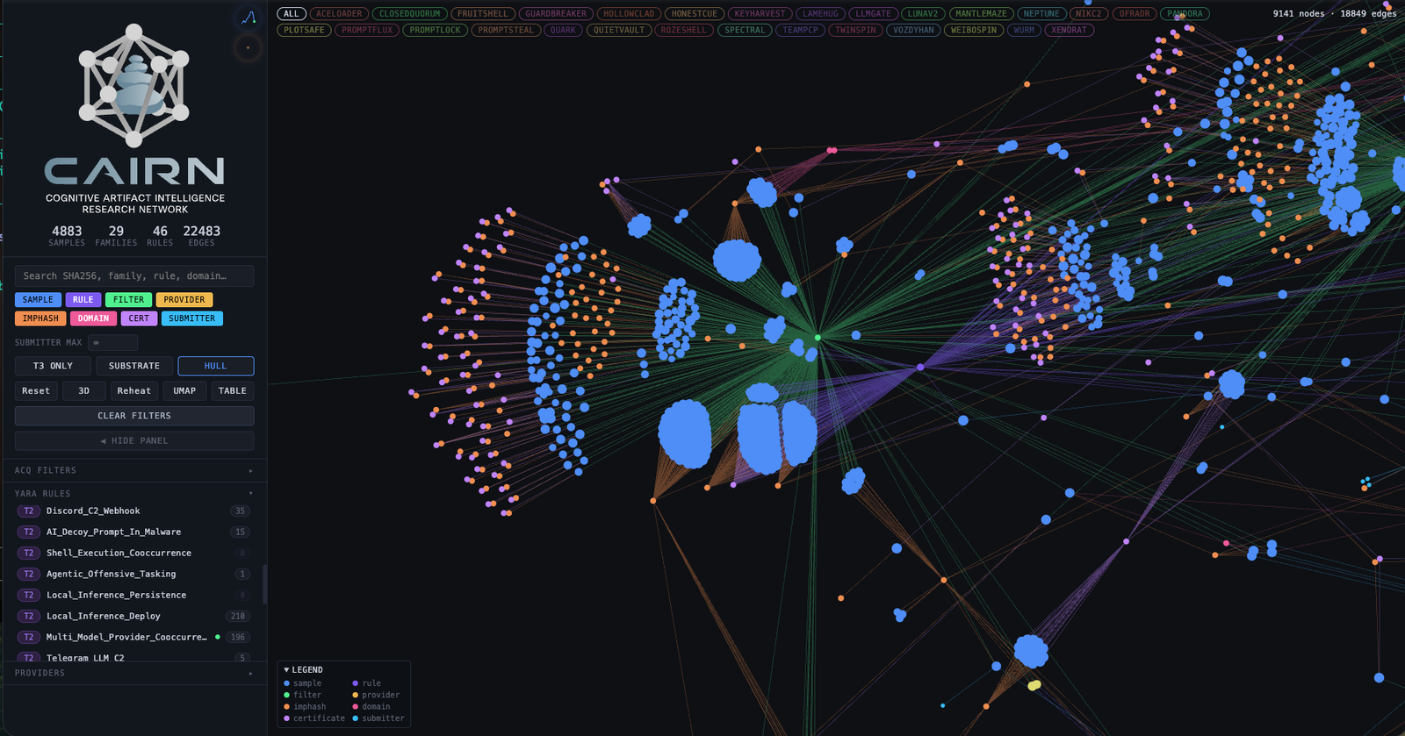Click the T2 badge beside Local_Inference_Deploy
This screenshot has height=736, width=1405.
(x=29, y=616)
